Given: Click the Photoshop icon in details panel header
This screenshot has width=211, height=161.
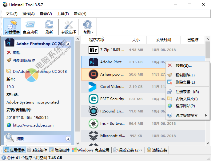Looking at the screenshot, I should (x=10, y=43).
